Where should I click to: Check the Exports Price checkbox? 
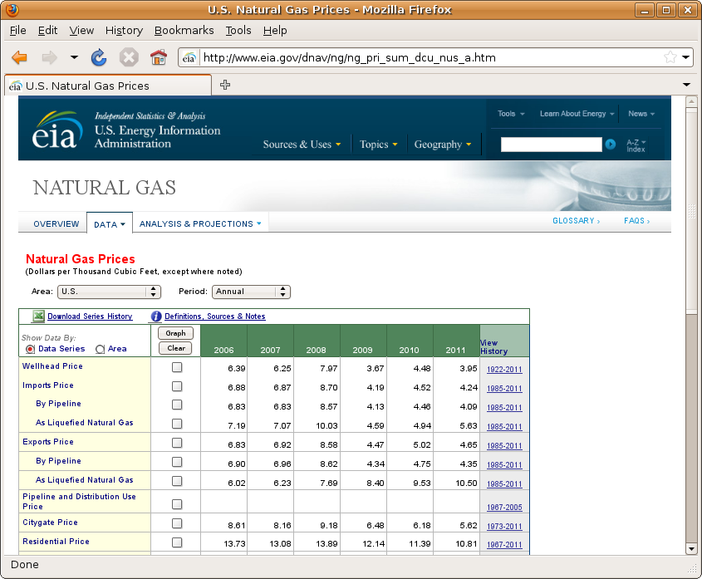[x=177, y=443]
